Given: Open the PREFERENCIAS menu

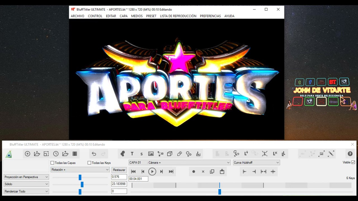Looking at the screenshot, I should [x=210, y=16].
